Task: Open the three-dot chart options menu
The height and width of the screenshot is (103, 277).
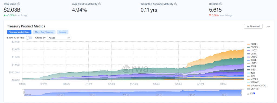Action: [268, 26]
